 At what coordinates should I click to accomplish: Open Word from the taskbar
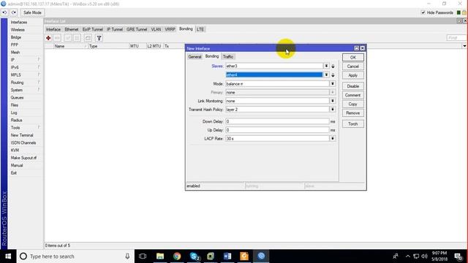coord(227,256)
